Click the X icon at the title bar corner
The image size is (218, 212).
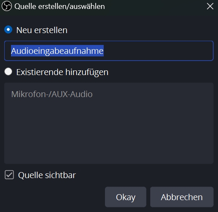[x=210, y=6]
